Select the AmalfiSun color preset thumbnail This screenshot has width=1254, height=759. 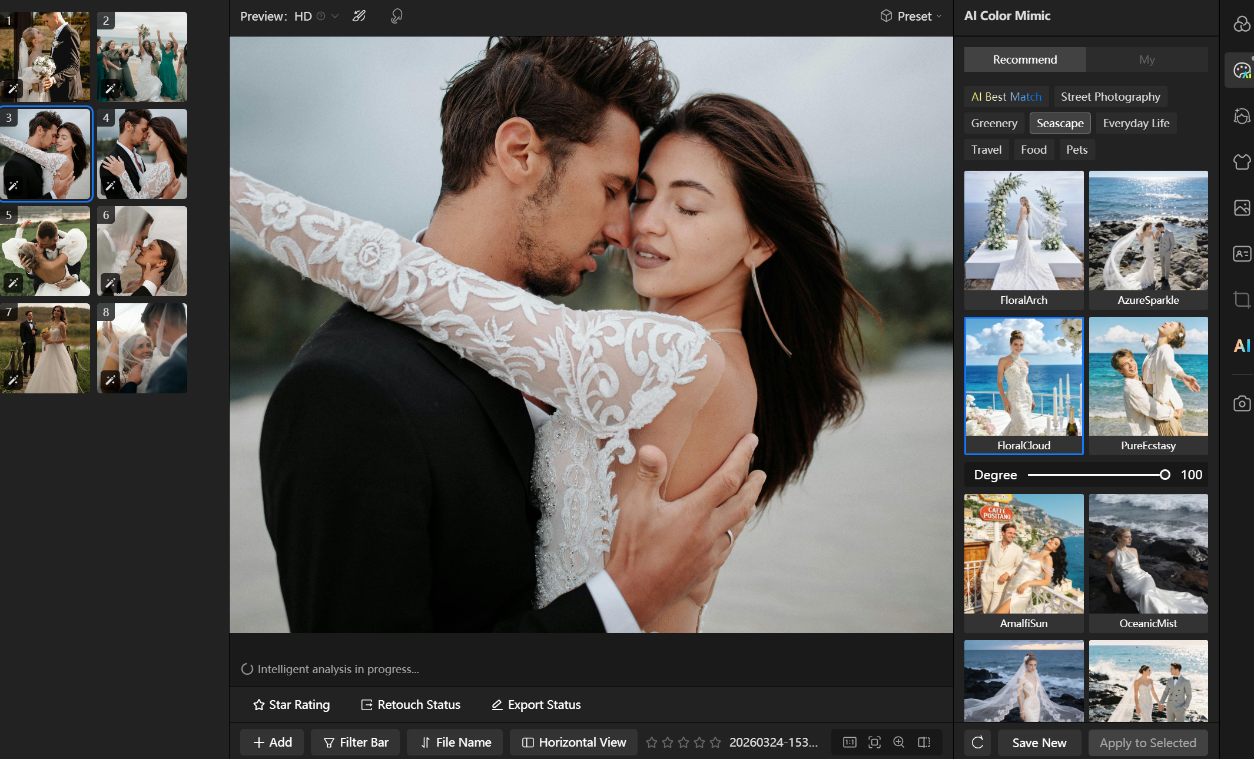(x=1023, y=554)
